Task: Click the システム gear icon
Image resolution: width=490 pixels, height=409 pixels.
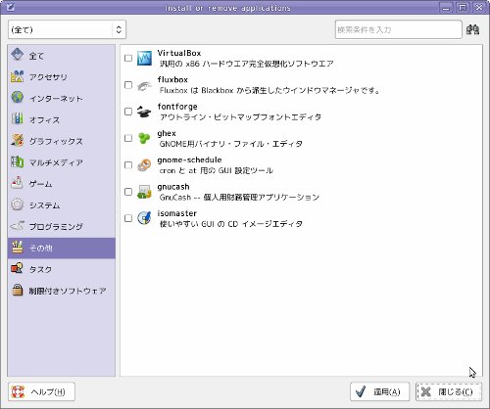Action: coord(18,204)
